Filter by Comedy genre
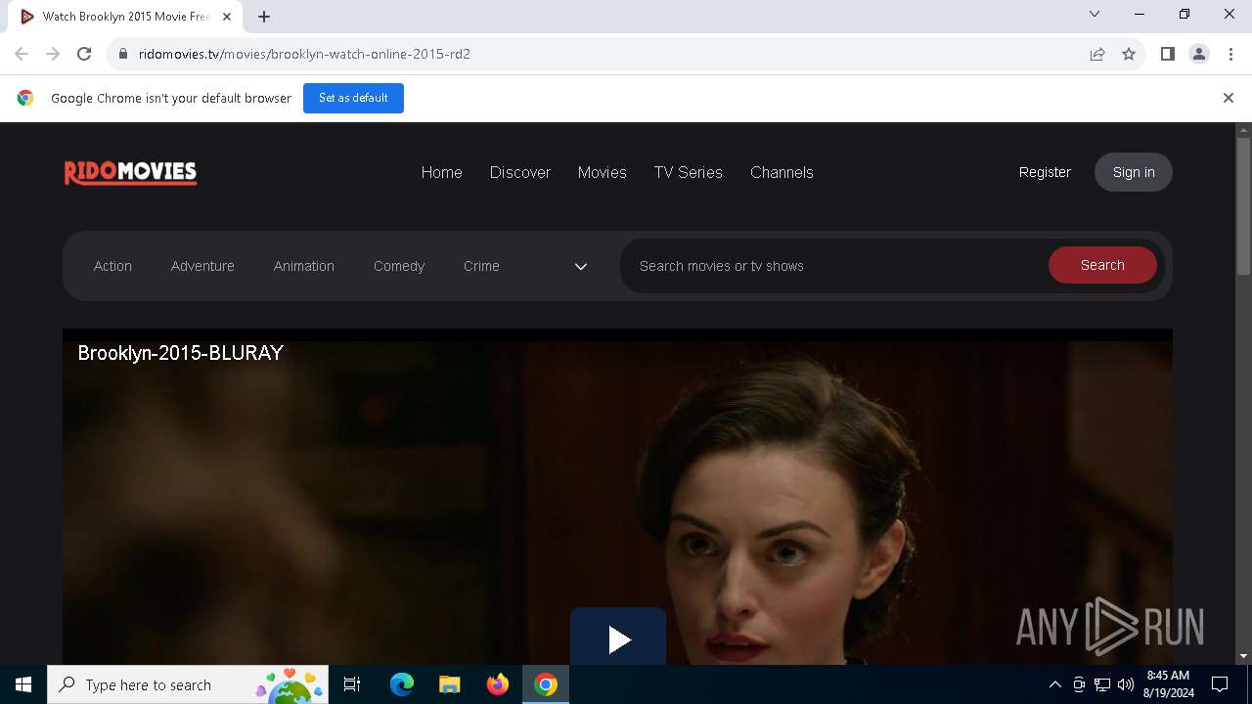Image resolution: width=1252 pixels, height=704 pixels. pyautogui.click(x=399, y=266)
